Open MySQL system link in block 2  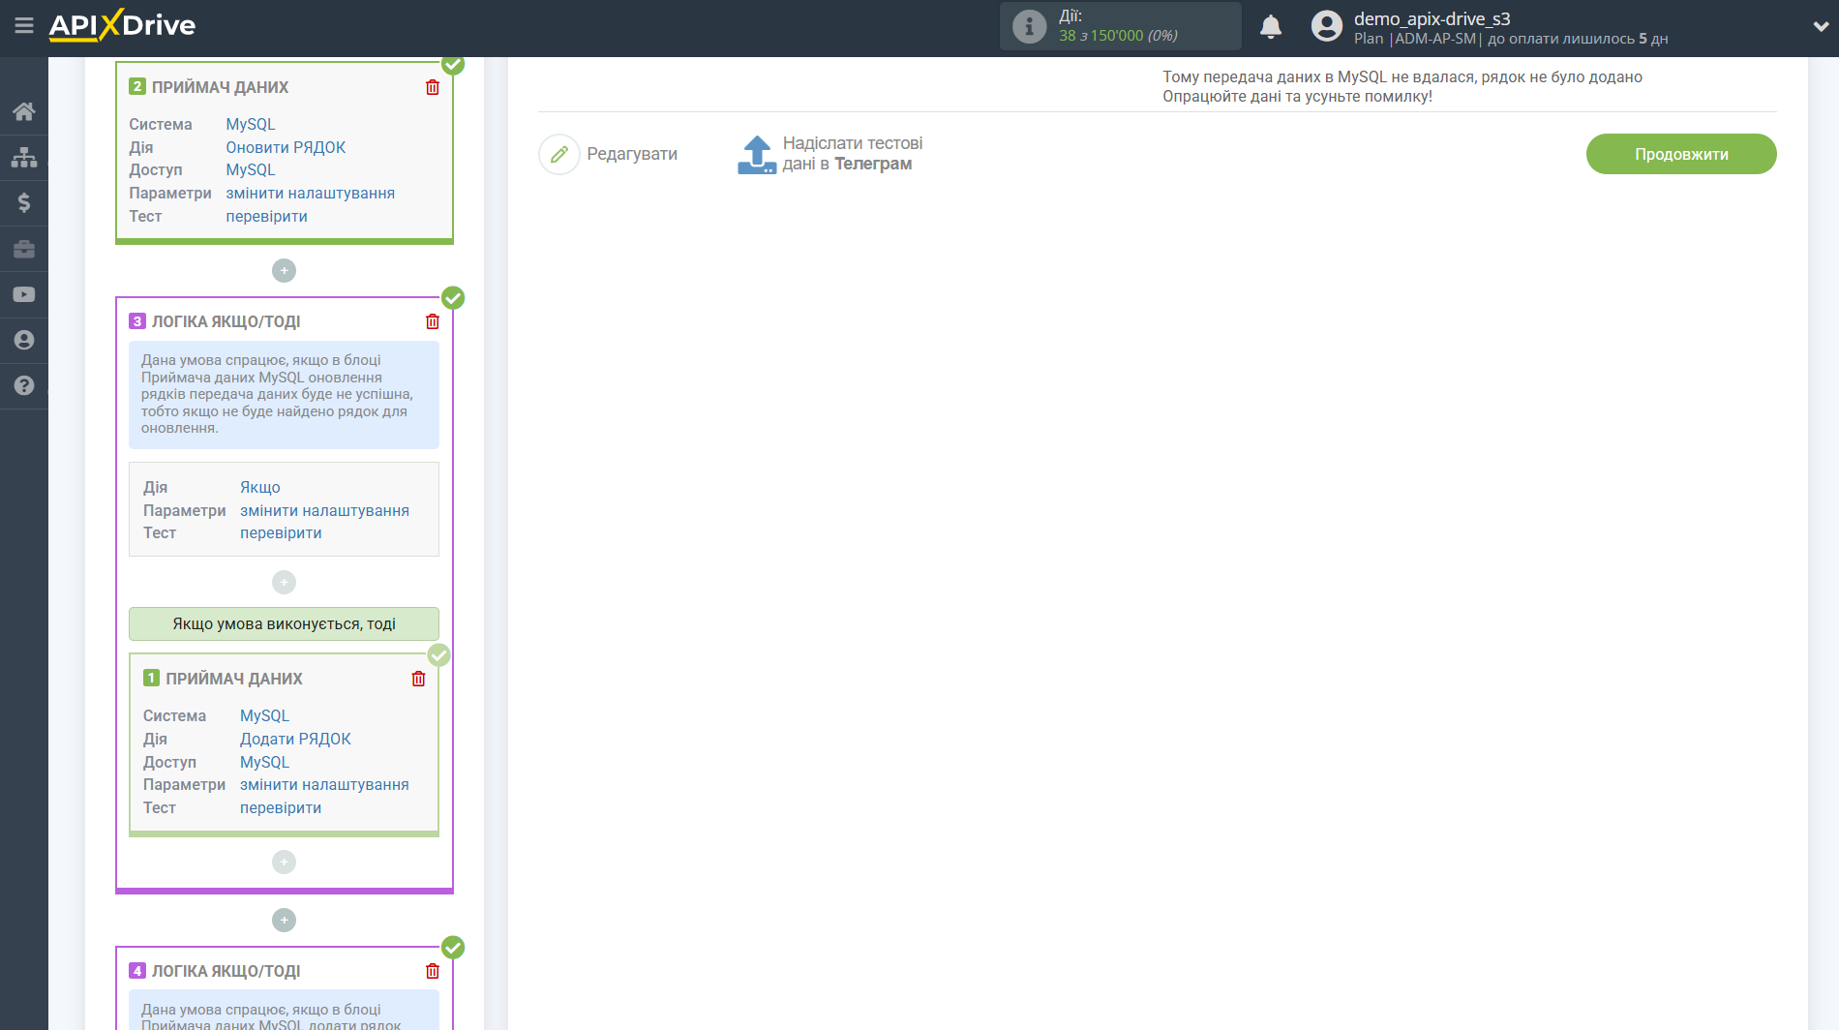251,124
